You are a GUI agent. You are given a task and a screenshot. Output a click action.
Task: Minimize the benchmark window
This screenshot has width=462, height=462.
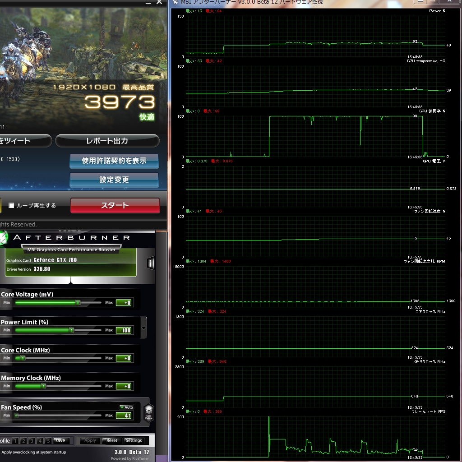(x=148, y=2)
